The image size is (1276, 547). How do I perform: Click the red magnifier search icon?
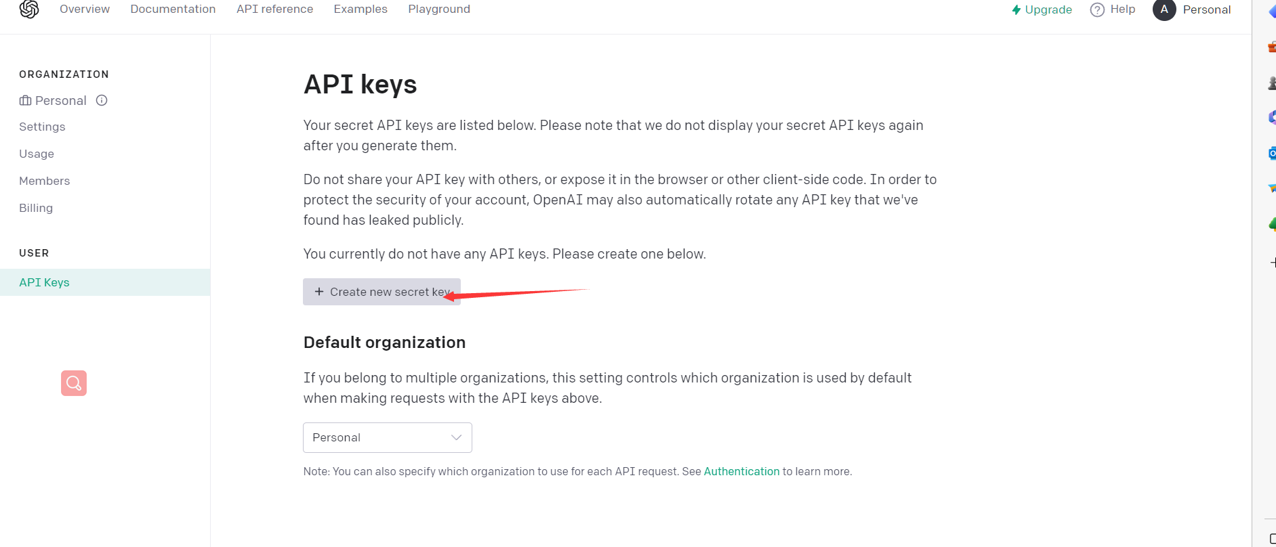click(x=74, y=383)
